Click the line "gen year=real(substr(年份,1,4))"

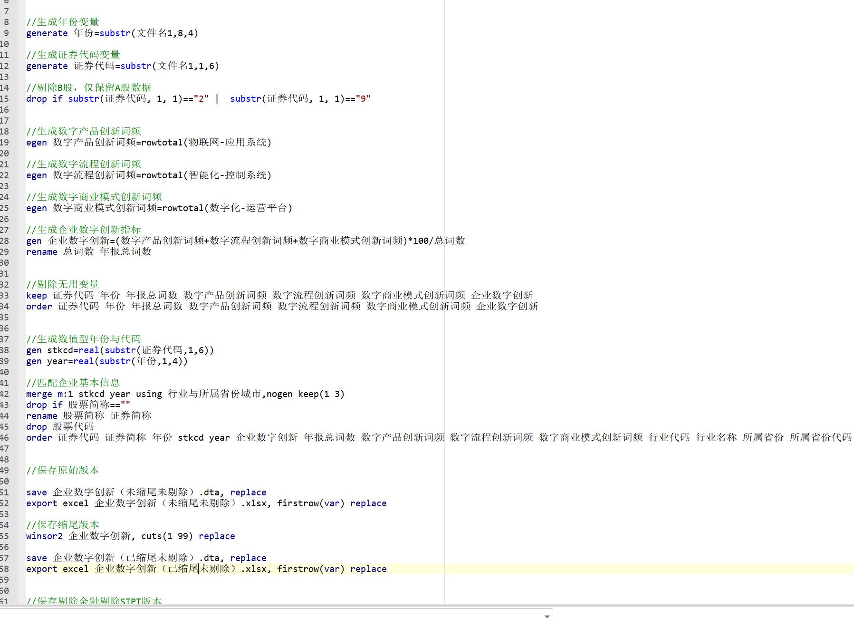tap(107, 361)
